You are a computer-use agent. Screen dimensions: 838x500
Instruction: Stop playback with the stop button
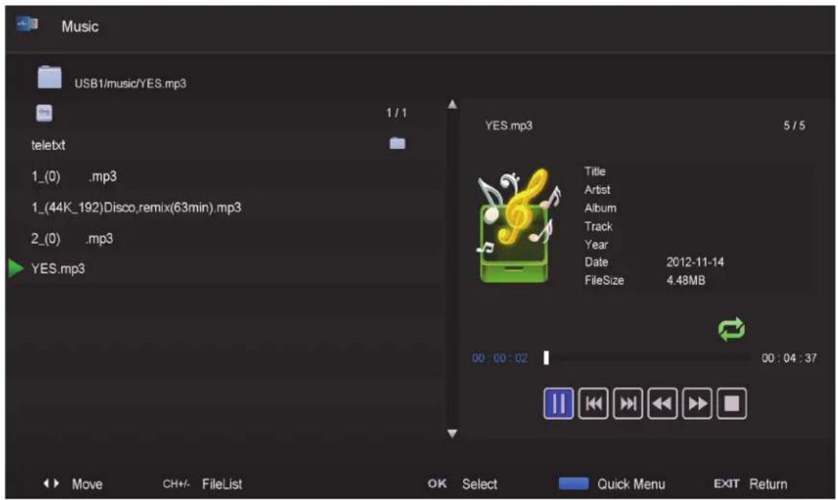[x=732, y=403]
